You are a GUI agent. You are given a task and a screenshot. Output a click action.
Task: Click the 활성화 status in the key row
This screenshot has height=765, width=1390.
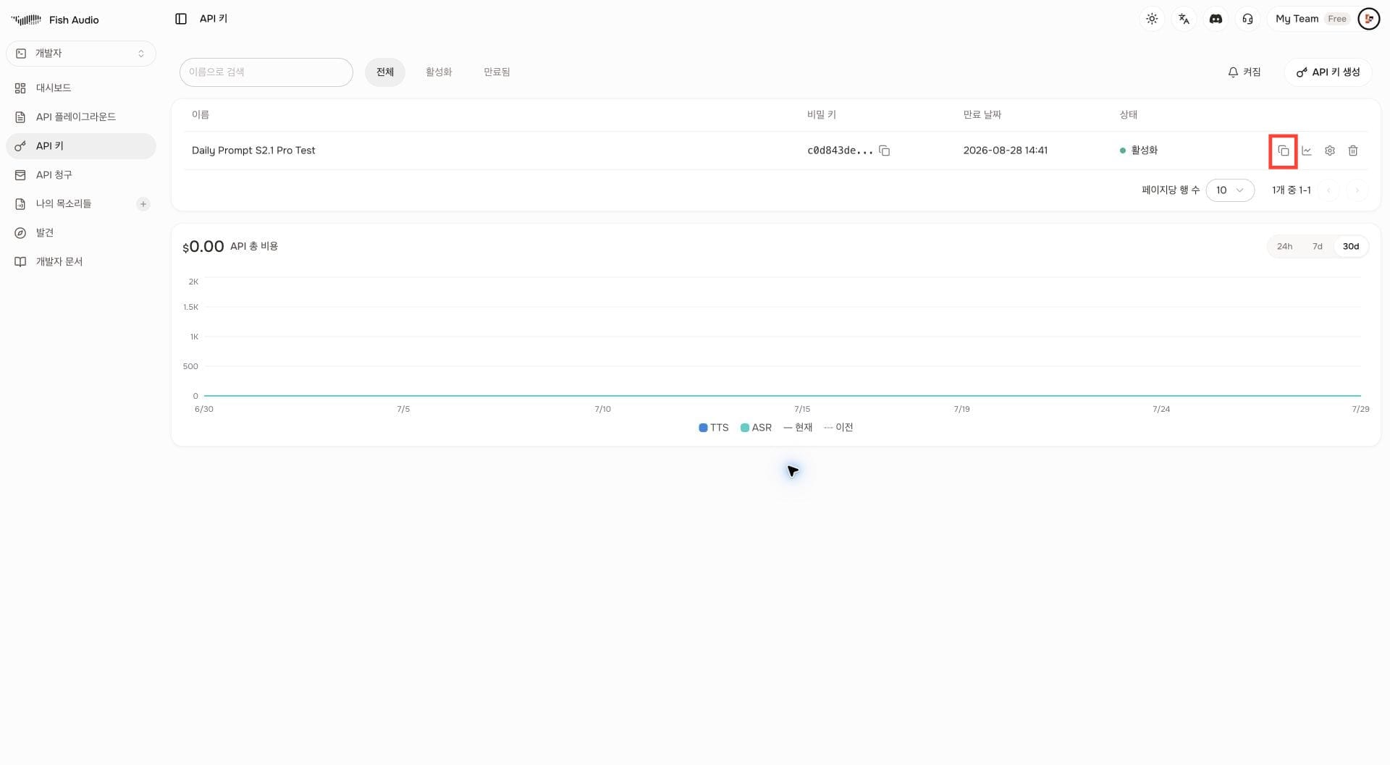(1138, 151)
